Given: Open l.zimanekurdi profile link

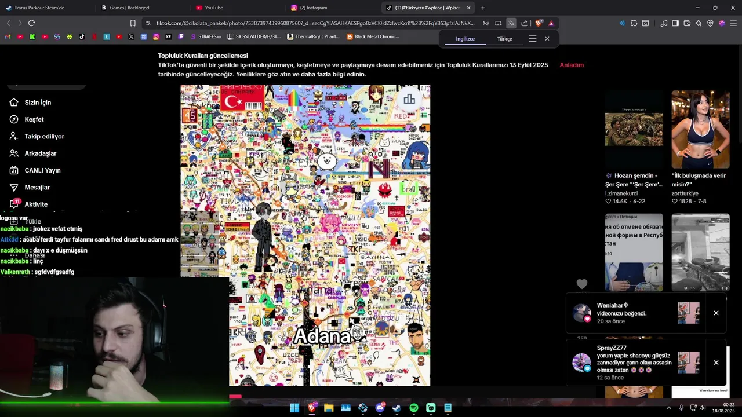Looking at the screenshot, I should (x=621, y=193).
